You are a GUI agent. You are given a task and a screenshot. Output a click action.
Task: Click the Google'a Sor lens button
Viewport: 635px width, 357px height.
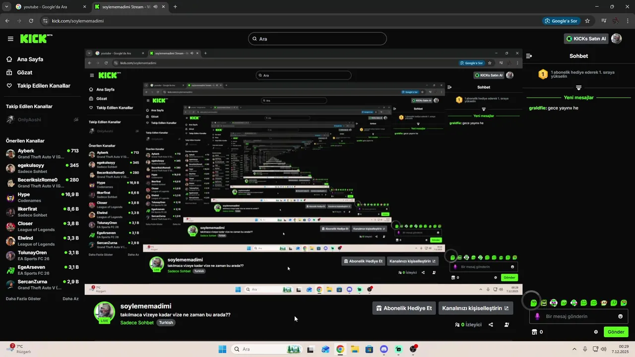(561, 21)
